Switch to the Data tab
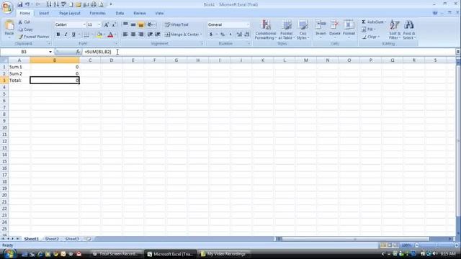 click(x=120, y=13)
